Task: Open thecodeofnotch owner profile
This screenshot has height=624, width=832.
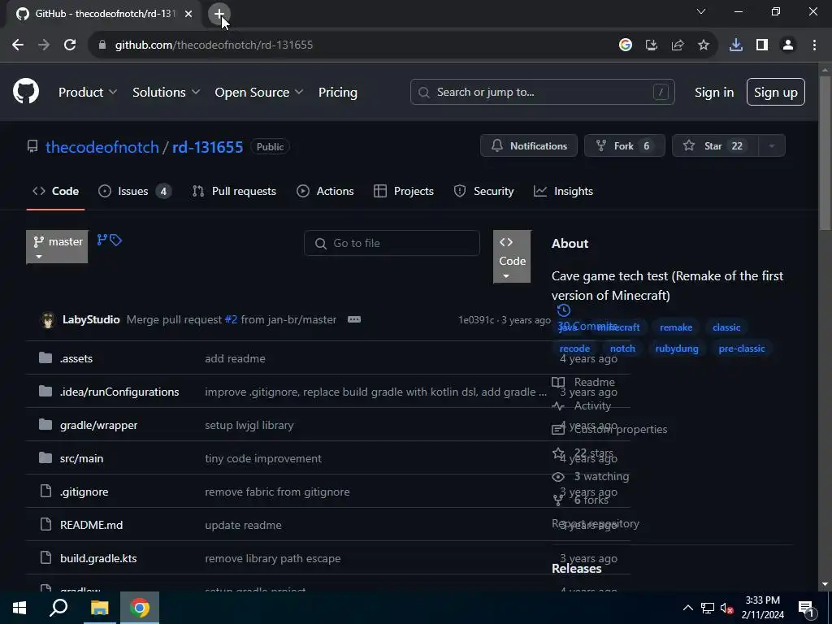Action: (x=102, y=147)
